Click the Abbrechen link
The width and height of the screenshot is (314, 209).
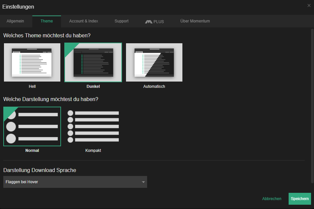click(271, 198)
